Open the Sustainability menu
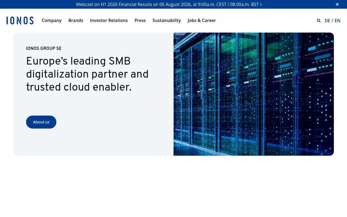Screen dimensions: 347x217 coord(167,20)
